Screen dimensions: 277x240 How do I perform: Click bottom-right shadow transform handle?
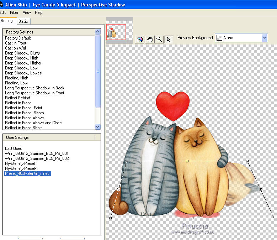[x=274, y=218]
